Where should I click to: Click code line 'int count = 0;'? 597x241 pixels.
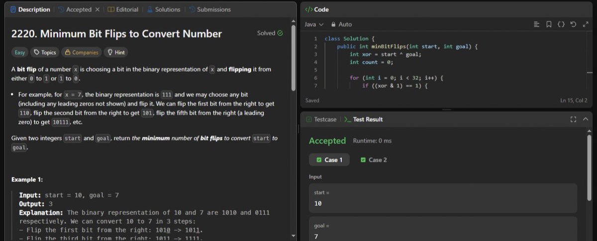pos(371,62)
